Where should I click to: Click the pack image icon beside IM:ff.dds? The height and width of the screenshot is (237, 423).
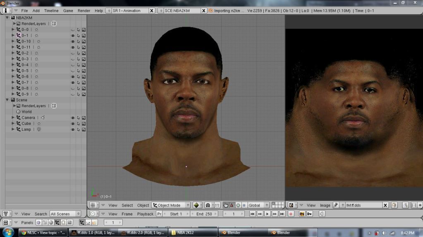(x=394, y=205)
